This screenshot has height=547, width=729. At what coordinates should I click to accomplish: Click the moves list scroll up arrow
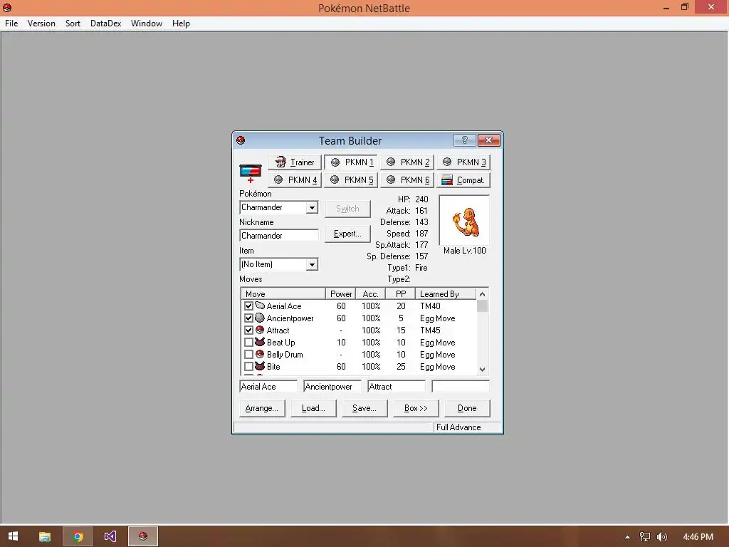pos(482,294)
